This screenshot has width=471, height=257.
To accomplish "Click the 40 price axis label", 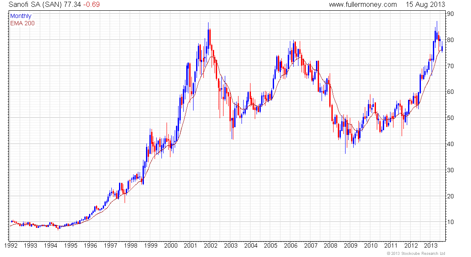I will (450, 144).
